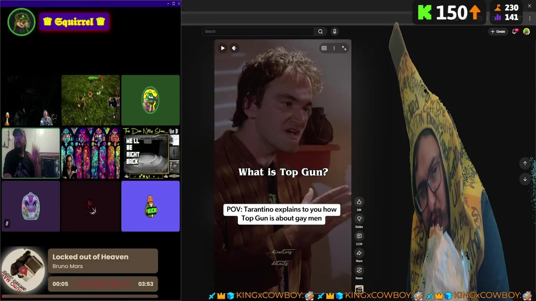536x301 pixels.
Task: Open the sound thumbnail below Remix
Action: pos(359,289)
